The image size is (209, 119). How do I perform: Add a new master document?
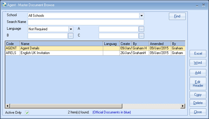click(198, 72)
